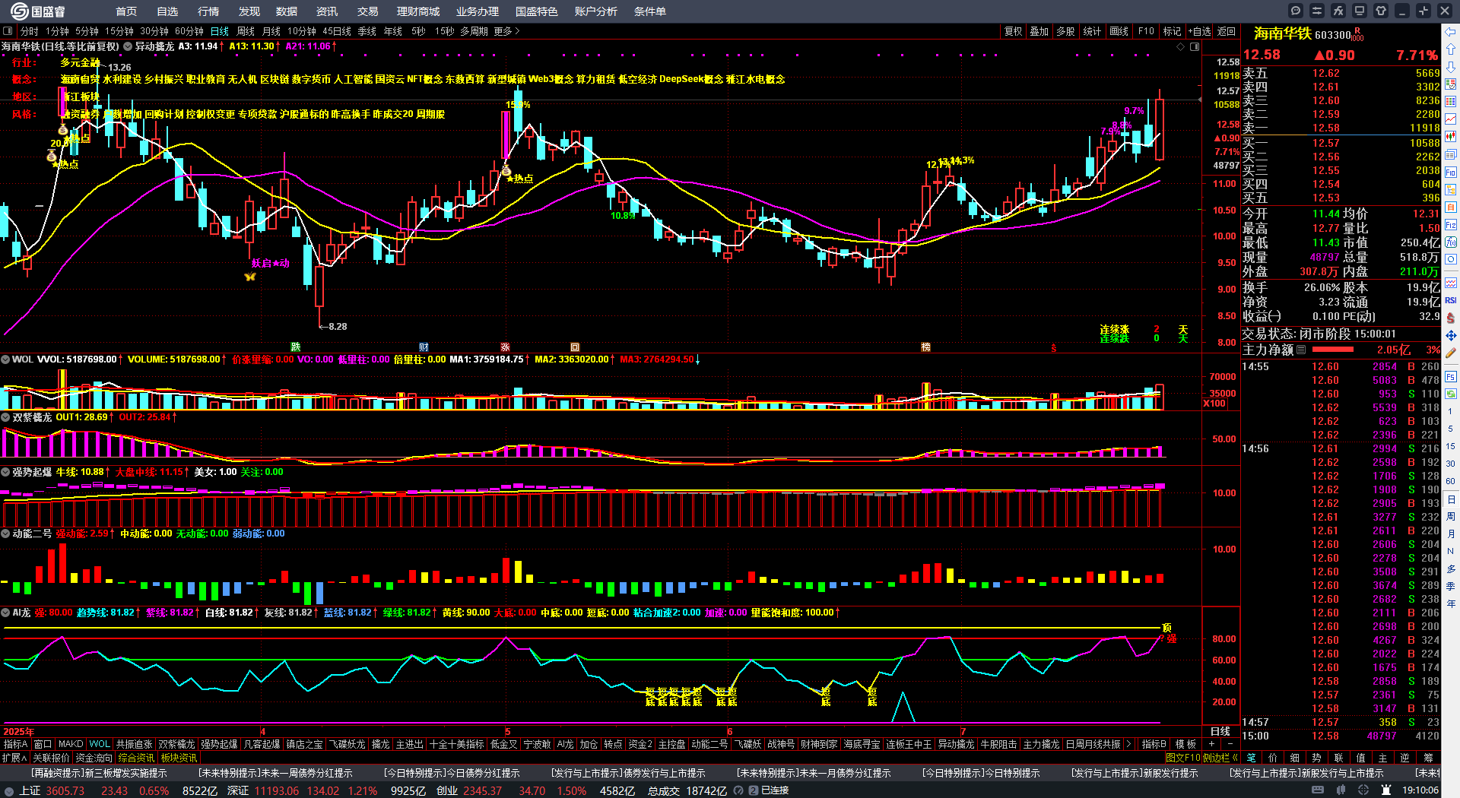Image resolution: width=1460 pixels, height=798 pixels.
Task: Open the 图文F10 link
Action: coord(1183,758)
